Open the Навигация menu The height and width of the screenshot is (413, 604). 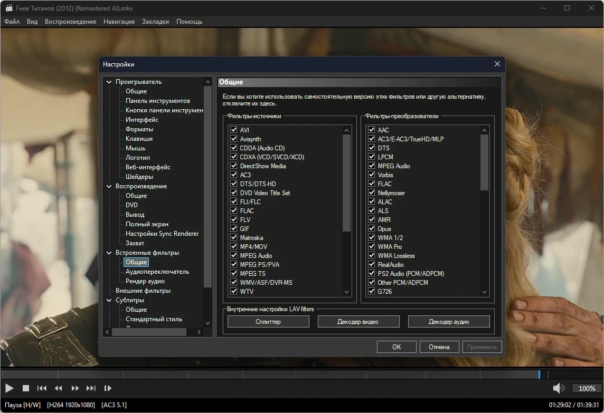click(x=119, y=22)
